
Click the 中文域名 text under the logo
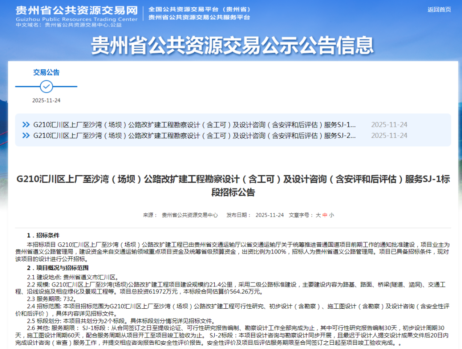pyautogui.click(x=68, y=25)
